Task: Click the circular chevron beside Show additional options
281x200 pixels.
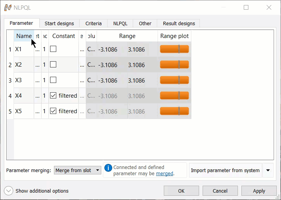Action: (9, 191)
